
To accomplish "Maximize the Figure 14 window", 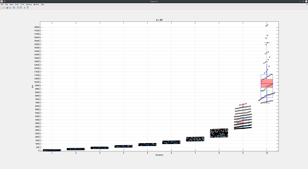I will [304, 1].
